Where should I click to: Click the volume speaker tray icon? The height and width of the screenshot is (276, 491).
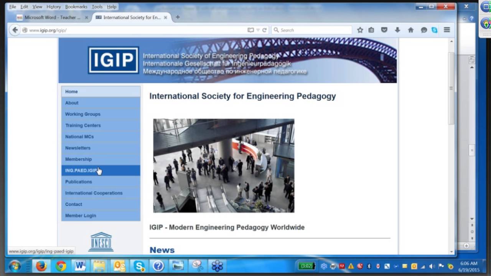coord(432,266)
